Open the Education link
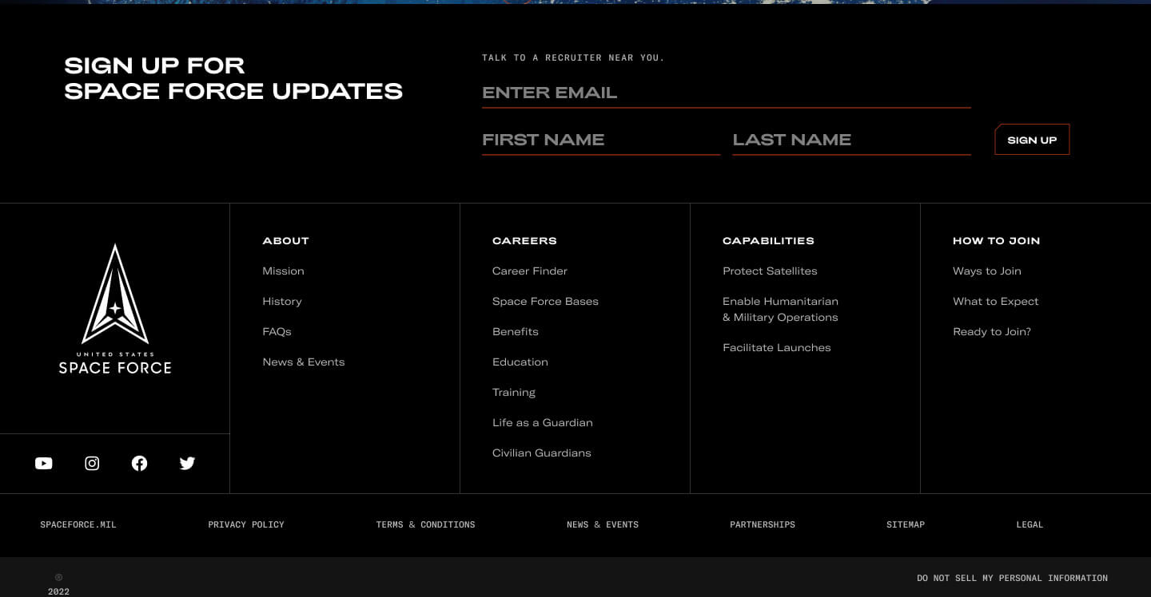Image resolution: width=1151 pixels, height=597 pixels. [520, 362]
